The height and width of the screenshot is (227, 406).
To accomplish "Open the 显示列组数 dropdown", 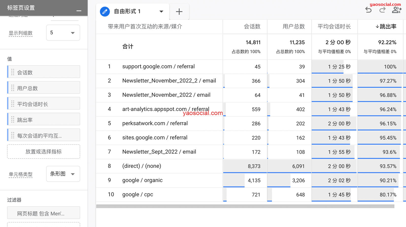I will tap(63, 33).
